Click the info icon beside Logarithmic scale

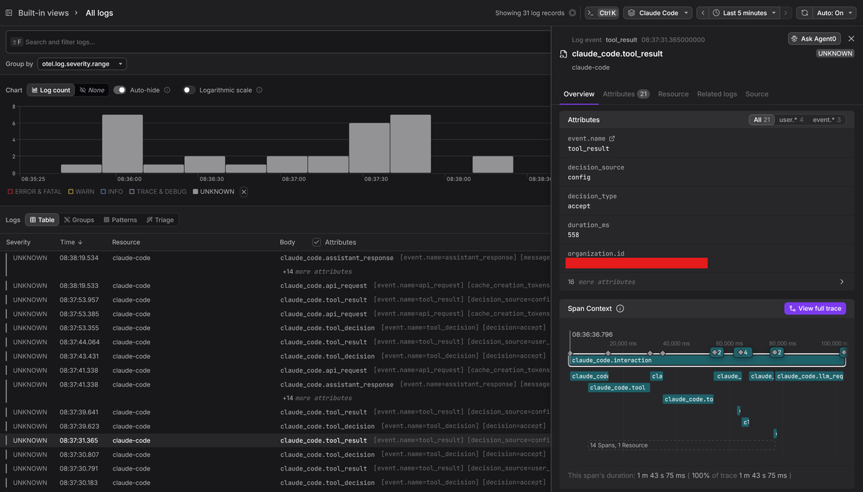(259, 90)
